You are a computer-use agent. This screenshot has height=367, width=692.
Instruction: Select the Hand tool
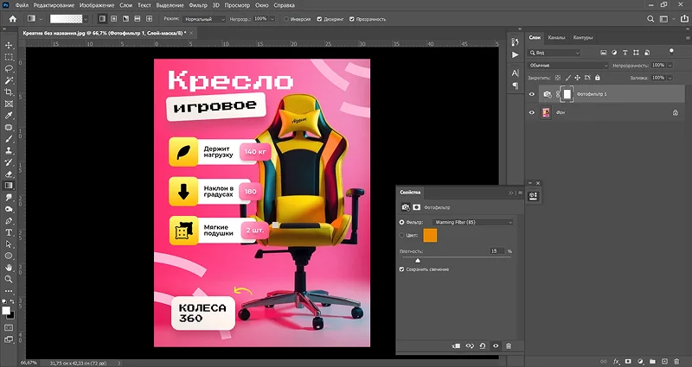coord(9,268)
